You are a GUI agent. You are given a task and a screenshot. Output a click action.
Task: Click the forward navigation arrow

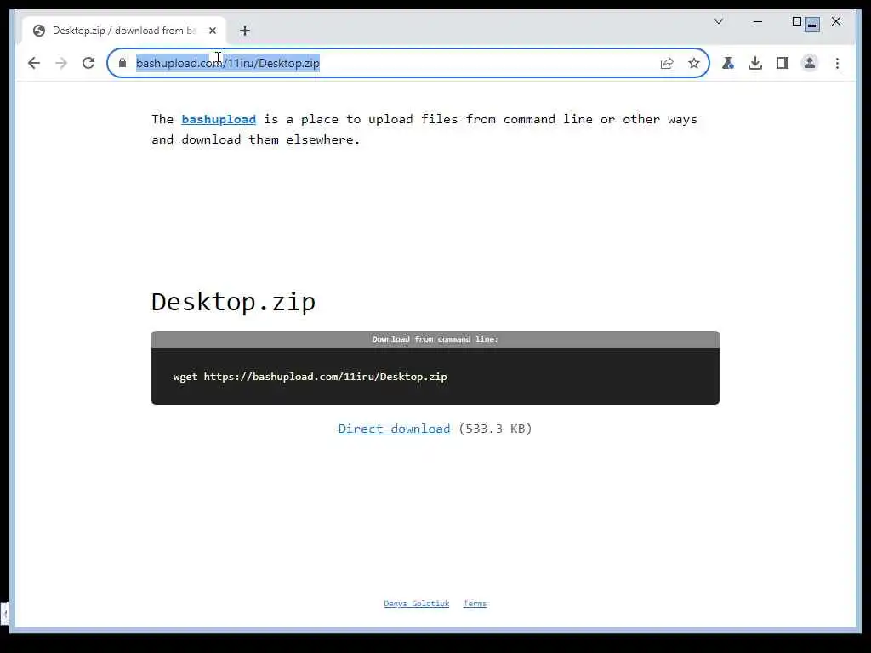(61, 63)
